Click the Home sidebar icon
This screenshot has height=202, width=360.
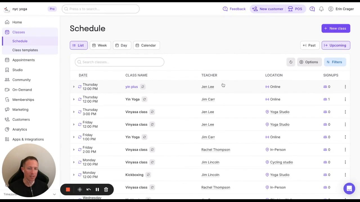[x=7, y=22]
